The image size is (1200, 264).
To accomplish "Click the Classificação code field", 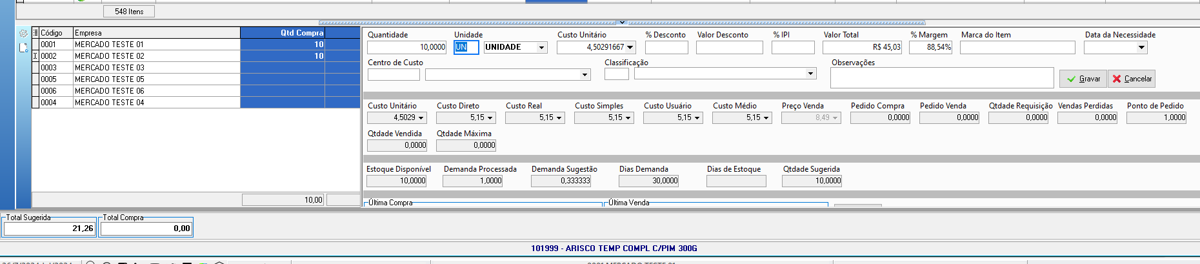I will point(617,74).
